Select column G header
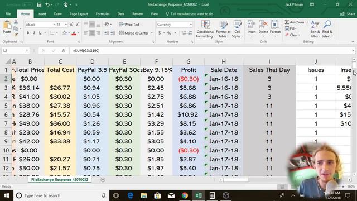The width and height of the screenshot is (357, 201). [x=189, y=61]
